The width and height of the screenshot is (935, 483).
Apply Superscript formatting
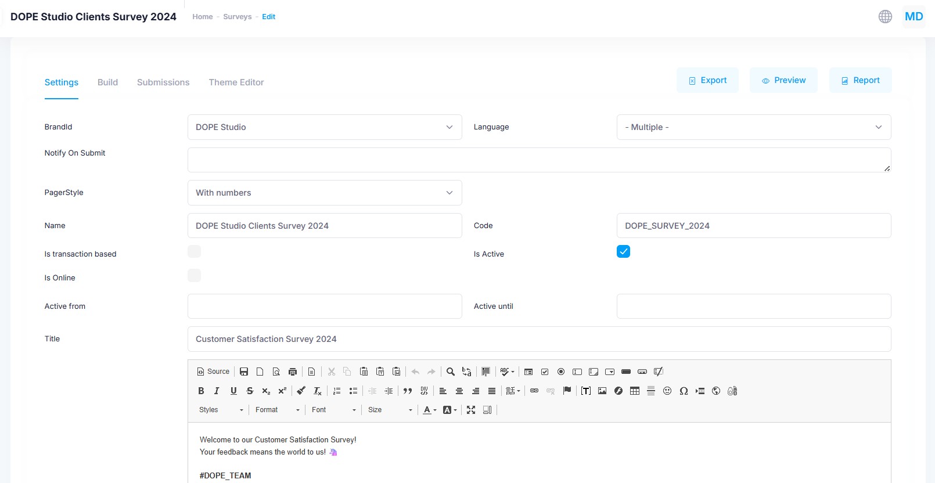(x=282, y=391)
